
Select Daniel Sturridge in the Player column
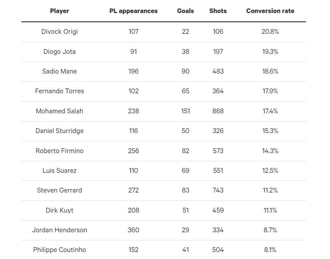(59, 131)
